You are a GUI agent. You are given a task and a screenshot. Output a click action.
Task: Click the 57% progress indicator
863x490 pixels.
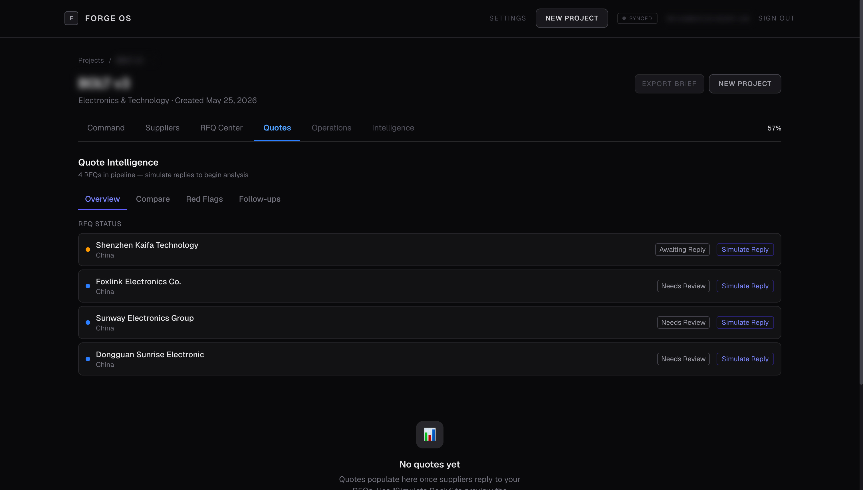tap(774, 128)
